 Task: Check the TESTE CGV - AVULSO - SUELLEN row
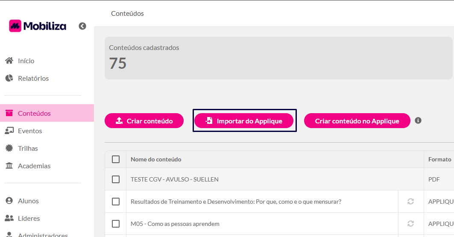pos(115,179)
